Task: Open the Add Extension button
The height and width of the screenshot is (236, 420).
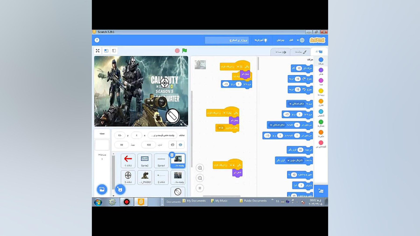Action: tap(321, 191)
